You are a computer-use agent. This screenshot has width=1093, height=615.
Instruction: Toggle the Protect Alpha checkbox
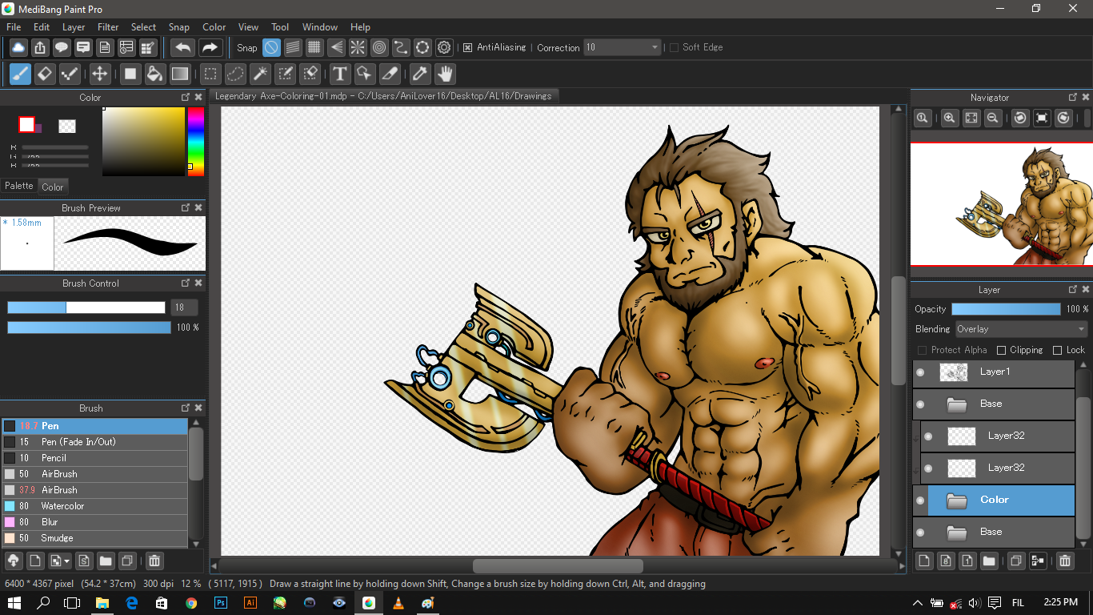(x=922, y=350)
